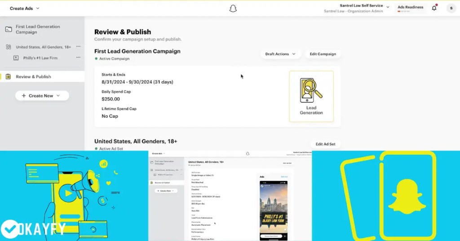Open the Create Ads dropdown menu
This screenshot has height=241, width=460.
click(25, 9)
